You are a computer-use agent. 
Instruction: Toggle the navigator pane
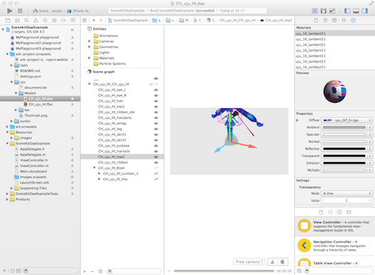(347, 11)
